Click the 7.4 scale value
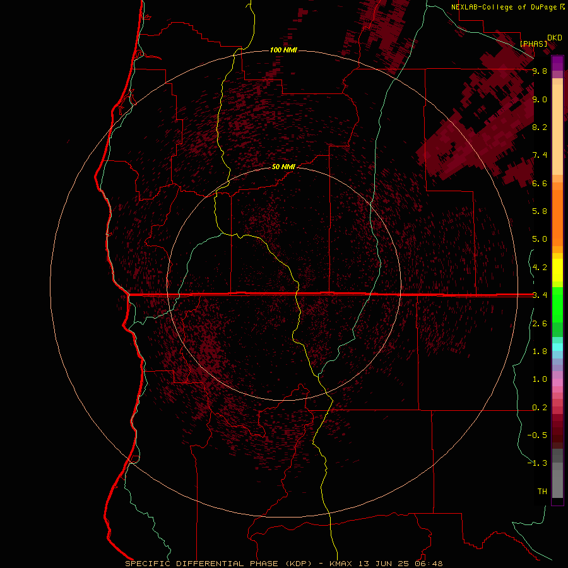 tap(540, 155)
